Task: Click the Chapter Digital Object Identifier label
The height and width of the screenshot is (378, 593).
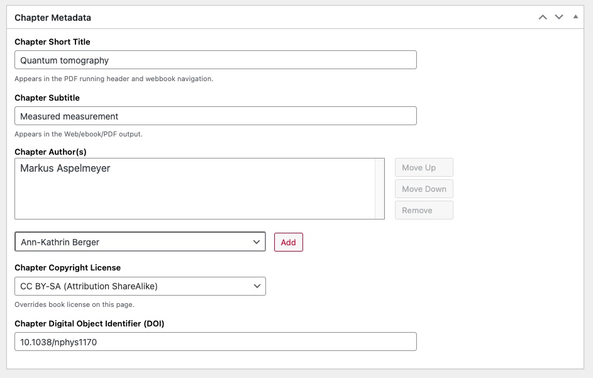Action: click(89, 323)
